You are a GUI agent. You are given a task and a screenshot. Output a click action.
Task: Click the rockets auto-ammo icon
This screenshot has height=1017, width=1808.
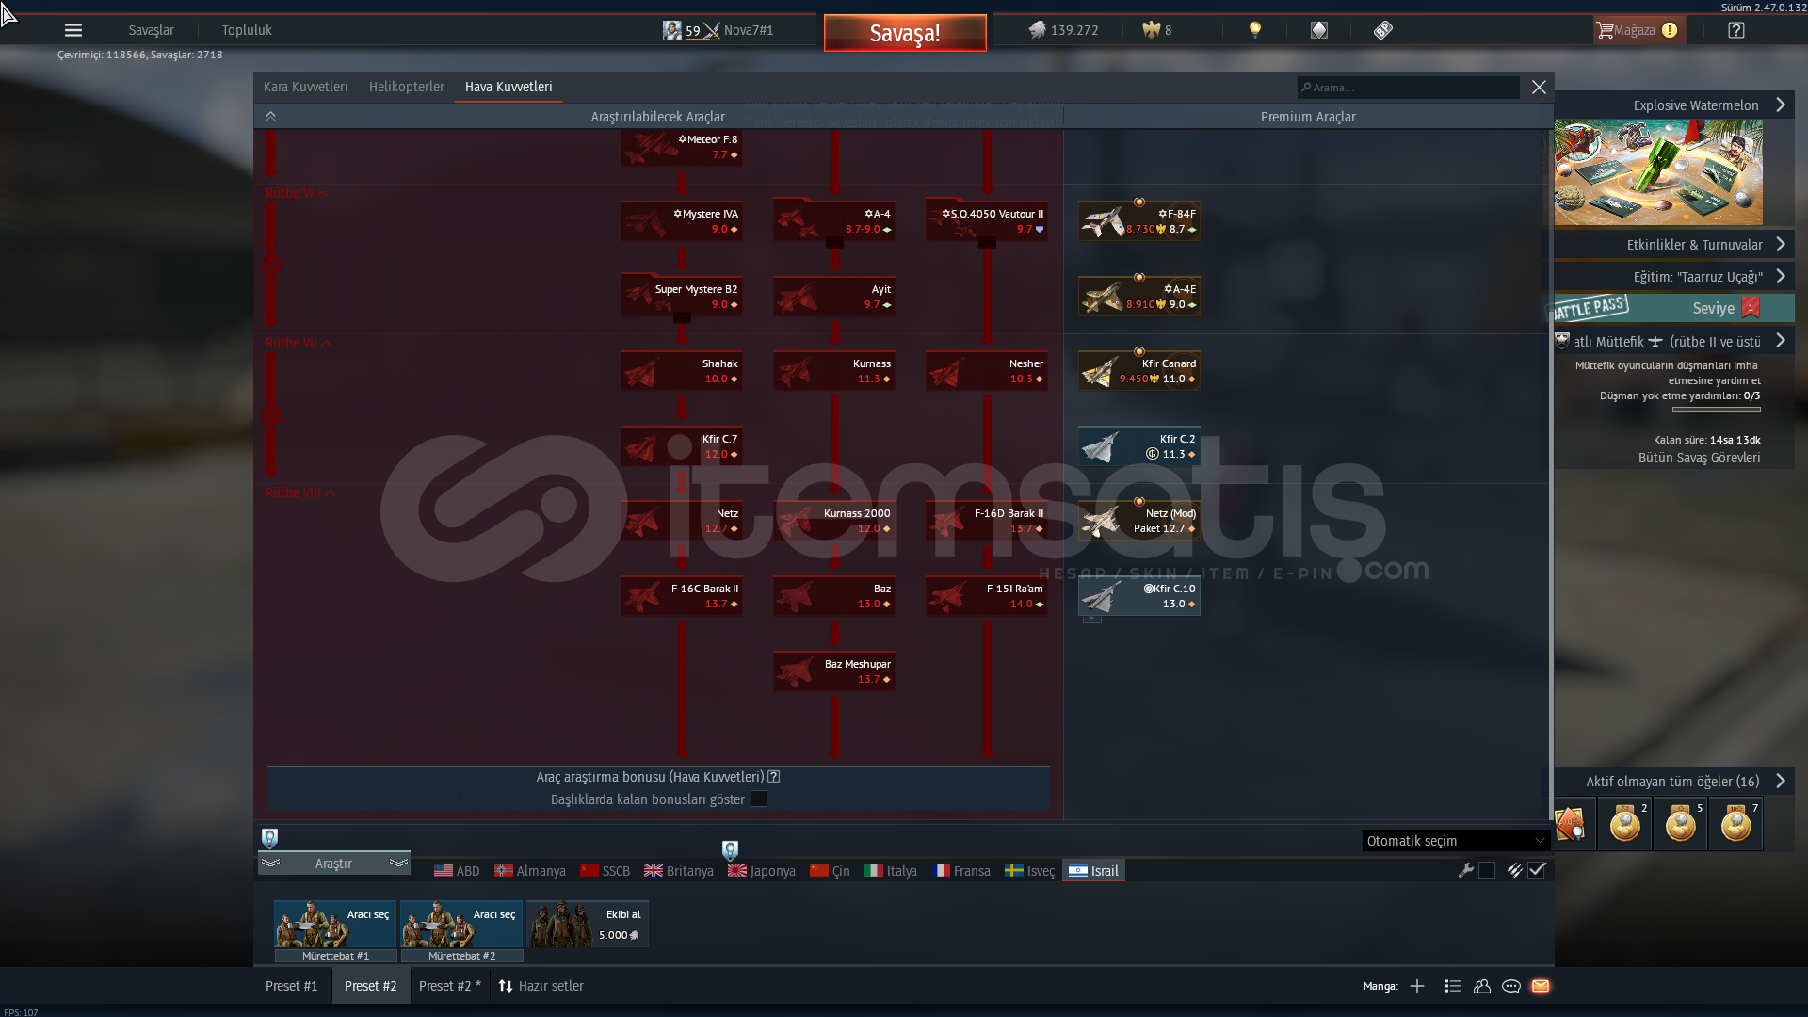1514,870
